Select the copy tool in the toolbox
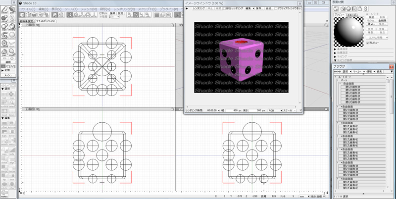The height and width of the screenshot is (199, 396). pyautogui.click(x=4, y=27)
